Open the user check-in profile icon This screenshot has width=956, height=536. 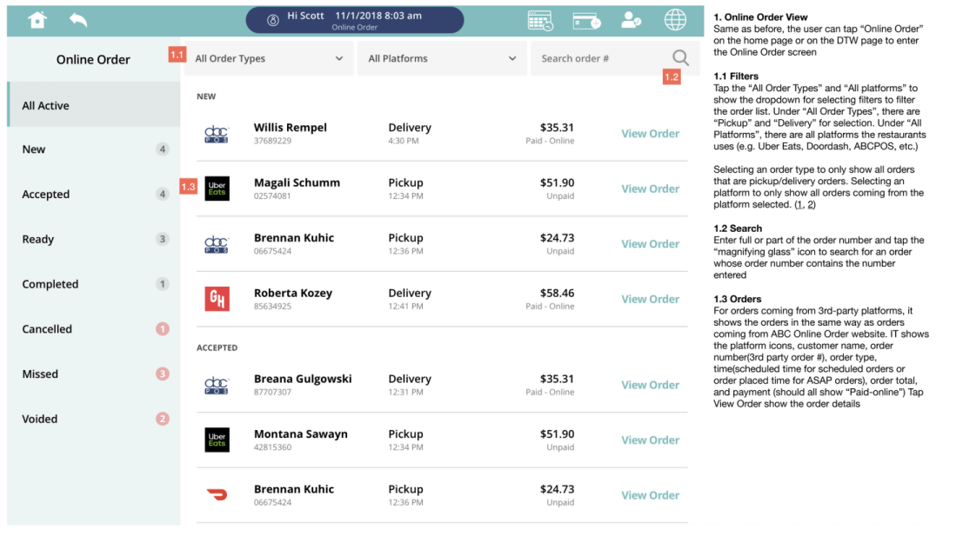point(631,21)
